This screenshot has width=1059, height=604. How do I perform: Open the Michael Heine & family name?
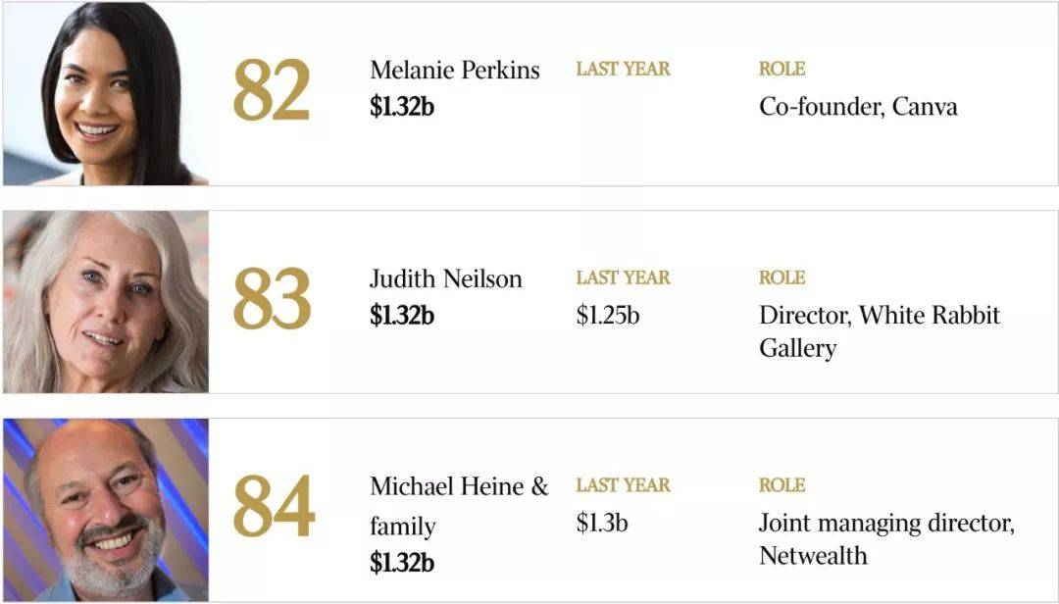459,506
